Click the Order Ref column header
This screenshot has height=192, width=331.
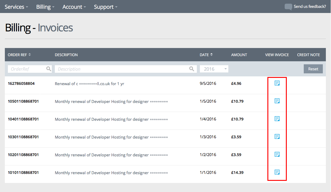pos(17,55)
